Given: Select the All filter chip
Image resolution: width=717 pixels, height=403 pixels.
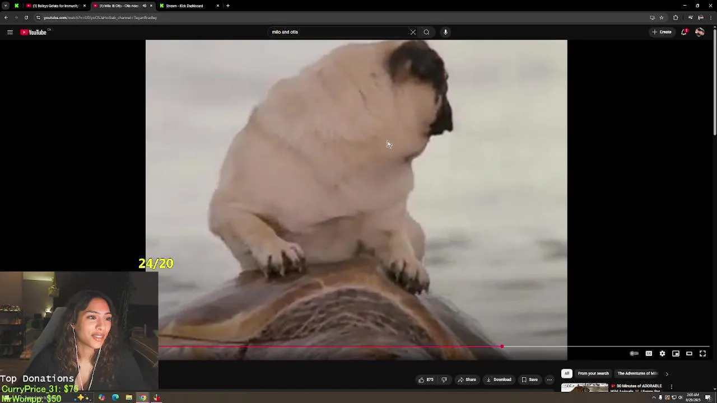Looking at the screenshot, I should [567, 373].
